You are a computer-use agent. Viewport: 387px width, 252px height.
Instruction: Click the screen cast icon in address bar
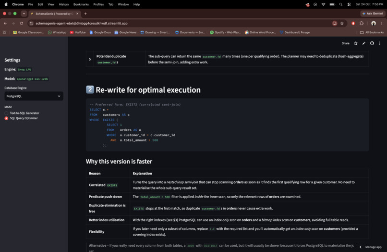click(335, 23)
